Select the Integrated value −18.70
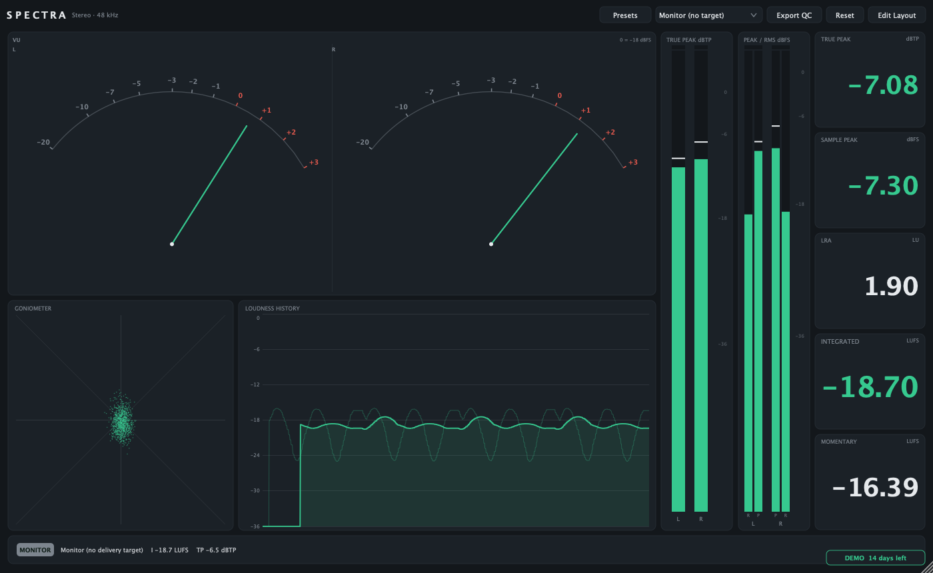This screenshot has height=573, width=933. 870,387
